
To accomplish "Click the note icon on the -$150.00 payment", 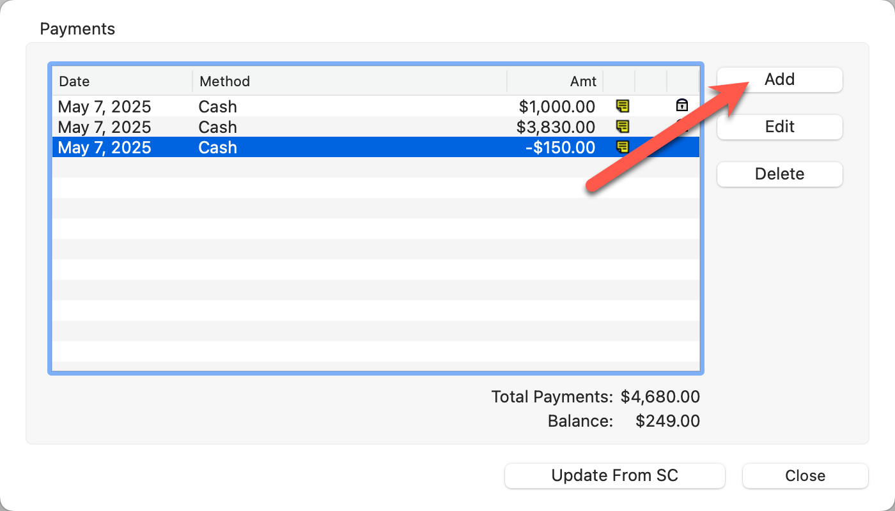I will coord(622,147).
